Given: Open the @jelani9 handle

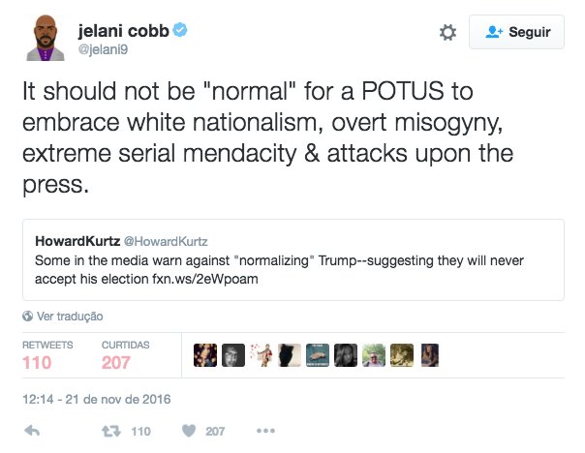Looking at the screenshot, I should [x=103, y=49].
